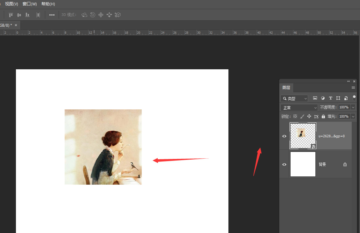Lock the layer position with the move lock icon
Viewport: 360px width, 233px height.
click(310, 116)
